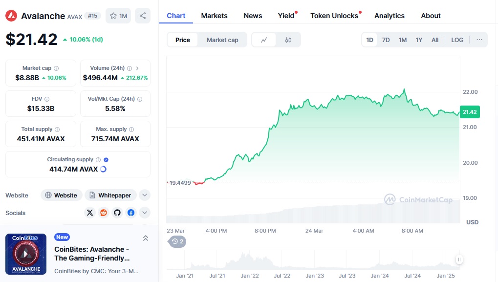Select 7D time range
The width and height of the screenshot is (498, 282).
tap(386, 40)
